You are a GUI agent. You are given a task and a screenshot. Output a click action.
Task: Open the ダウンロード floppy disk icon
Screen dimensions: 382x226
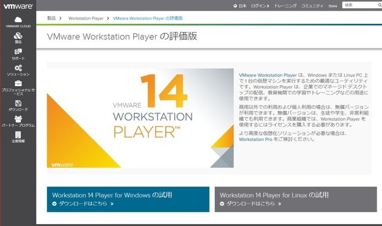(x=18, y=103)
